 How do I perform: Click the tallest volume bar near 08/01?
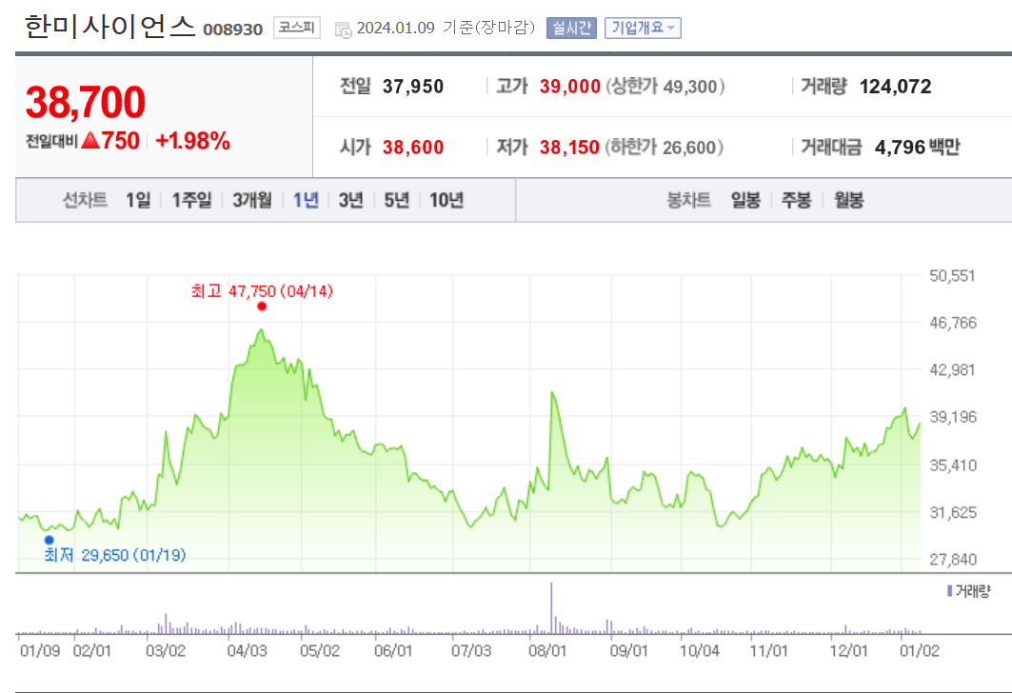[x=551, y=607]
